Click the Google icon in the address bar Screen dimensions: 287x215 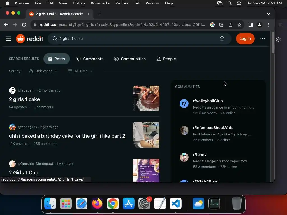click(212, 25)
